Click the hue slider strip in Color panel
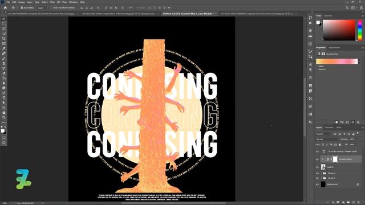365x205 pixels. (360, 30)
